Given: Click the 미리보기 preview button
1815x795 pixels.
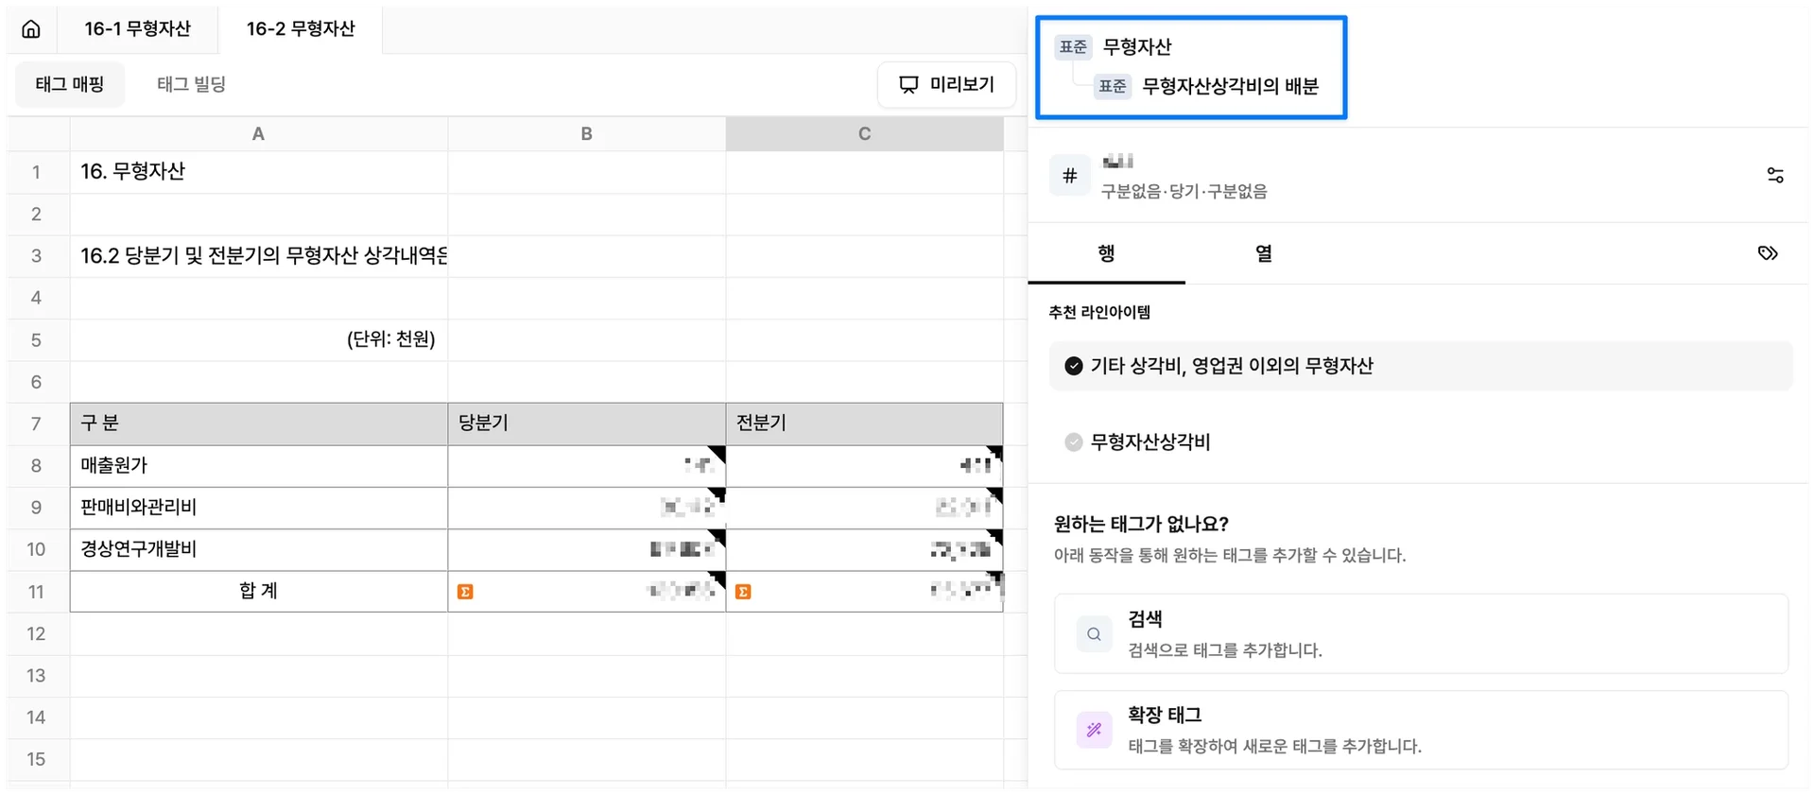Looking at the screenshot, I should [x=946, y=84].
